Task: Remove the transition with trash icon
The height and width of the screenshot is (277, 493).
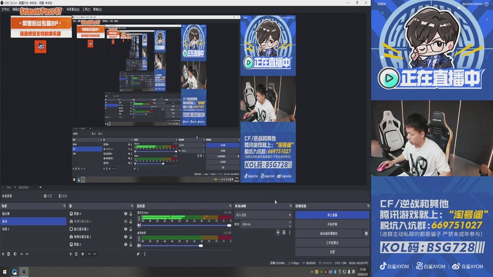Action: pyautogui.click(x=284, y=233)
